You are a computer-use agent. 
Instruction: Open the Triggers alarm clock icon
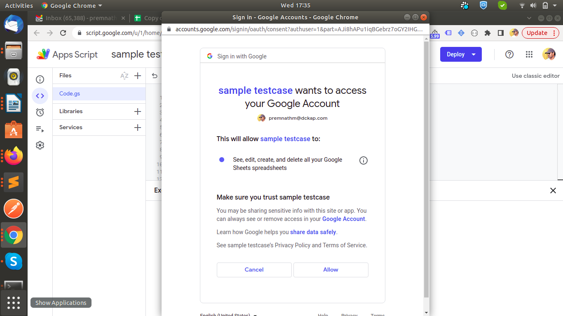[x=40, y=112]
